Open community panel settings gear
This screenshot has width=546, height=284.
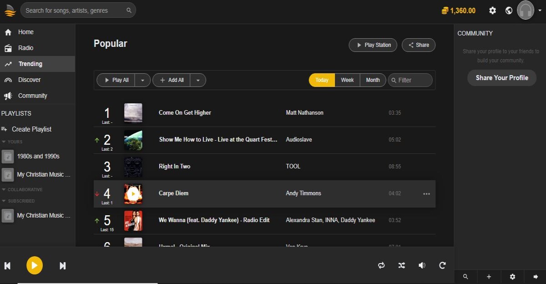pyautogui.click(x=513, y=277)
